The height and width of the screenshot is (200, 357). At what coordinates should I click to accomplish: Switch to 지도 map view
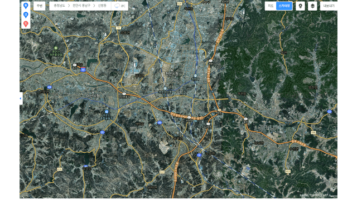(x=271, y=6)
